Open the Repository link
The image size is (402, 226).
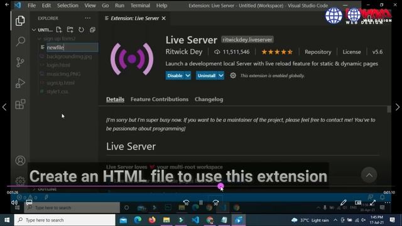coord(318,52)
